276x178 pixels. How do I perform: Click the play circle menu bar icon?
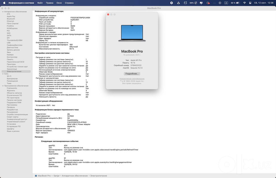coord(220,3)
